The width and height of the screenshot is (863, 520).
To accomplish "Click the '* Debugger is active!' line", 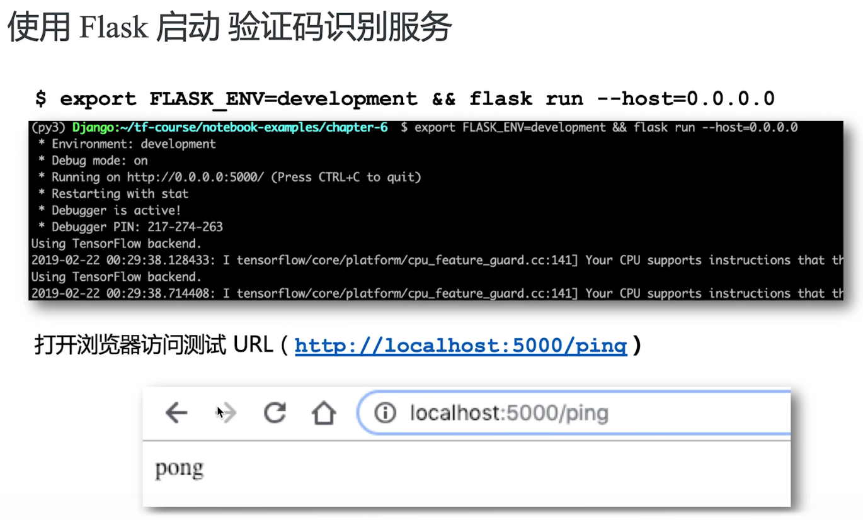I will pyautogui.click(x=110, y=210).
